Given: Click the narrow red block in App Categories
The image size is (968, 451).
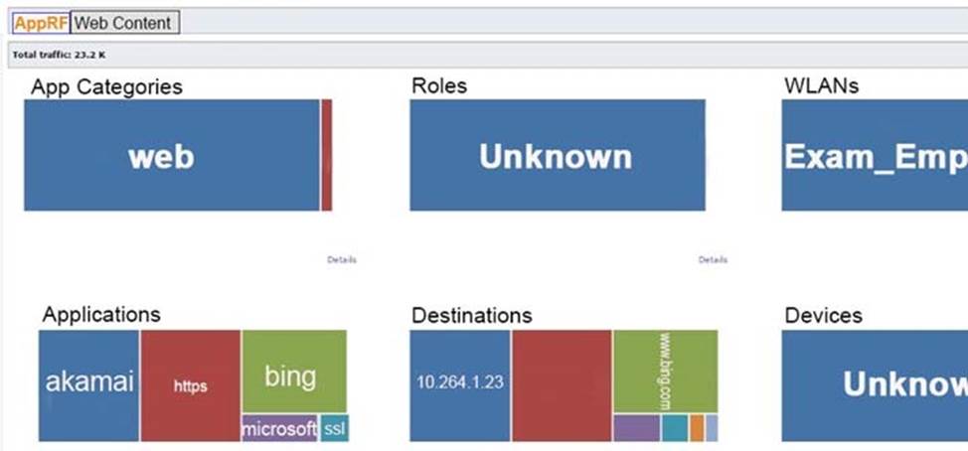Looking at the screenshot, I should pos(326,155).
